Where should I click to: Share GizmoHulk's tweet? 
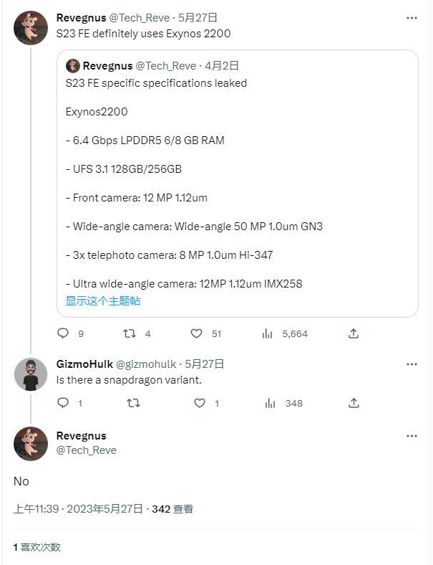[354, 403]
